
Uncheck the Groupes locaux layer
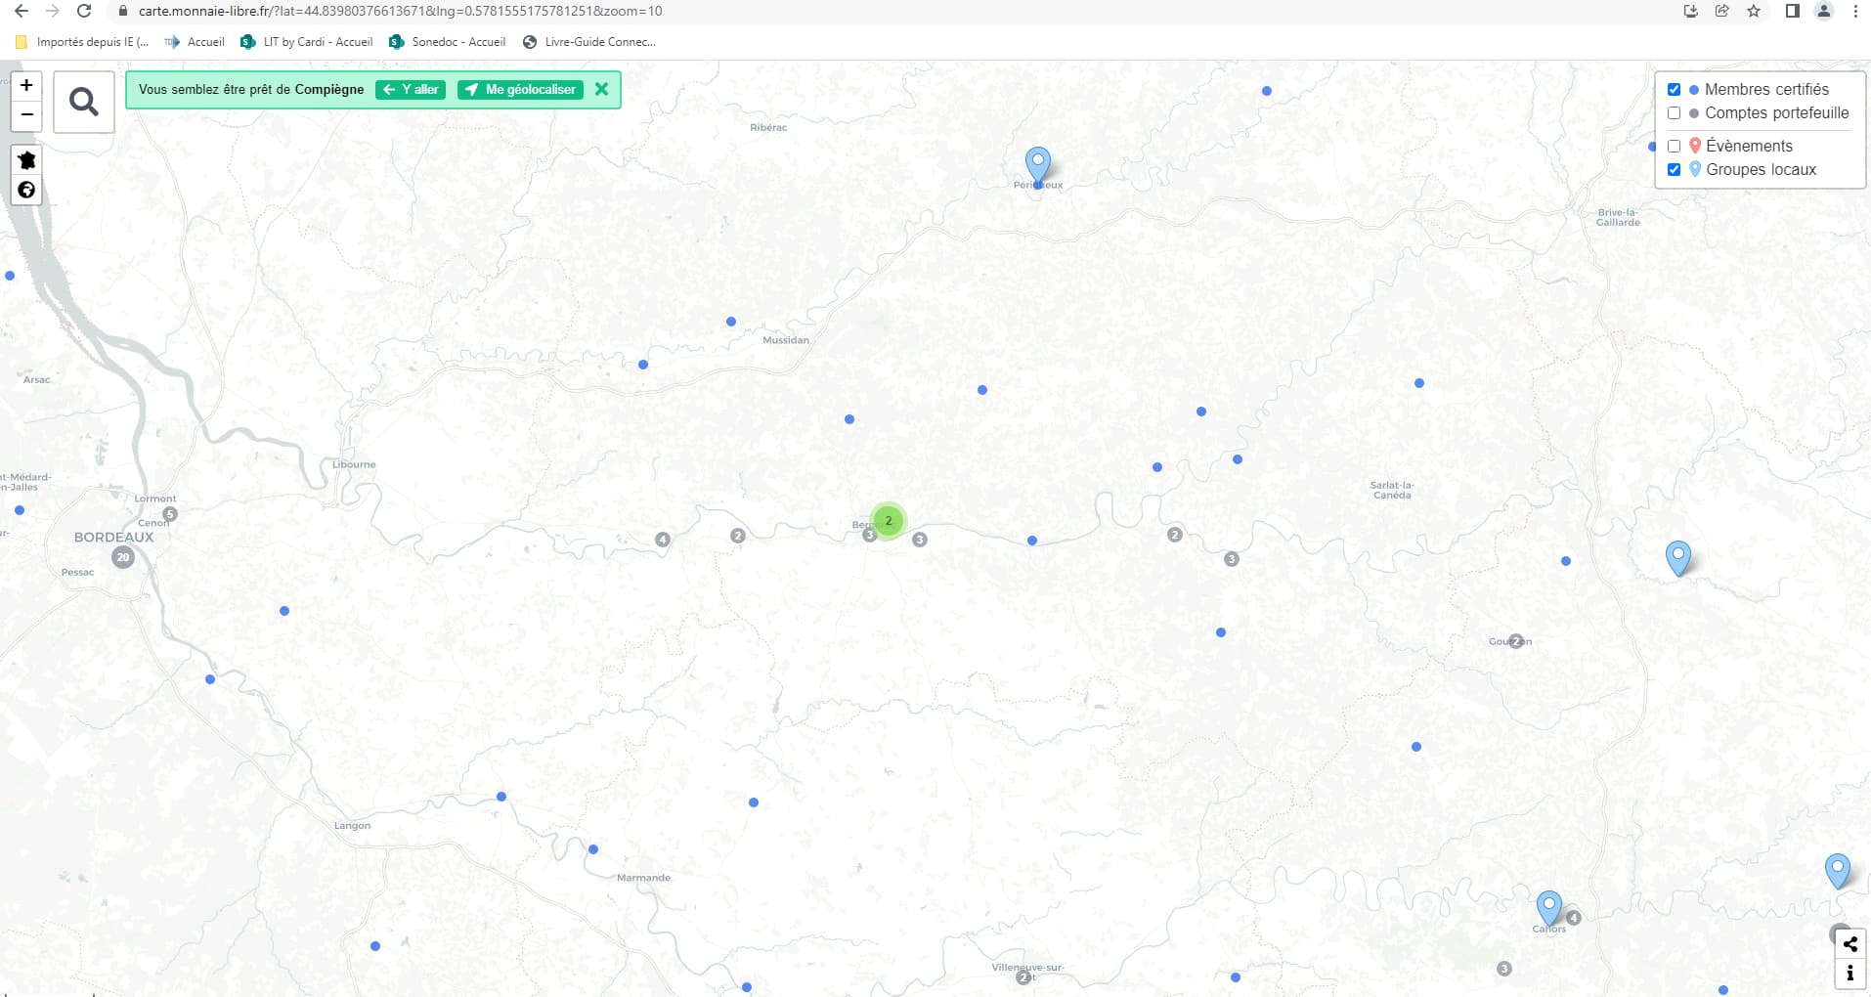[x=1674, y=170]
